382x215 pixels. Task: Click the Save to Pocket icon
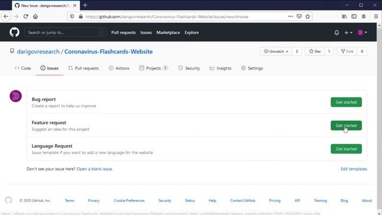tap(299, 16)
